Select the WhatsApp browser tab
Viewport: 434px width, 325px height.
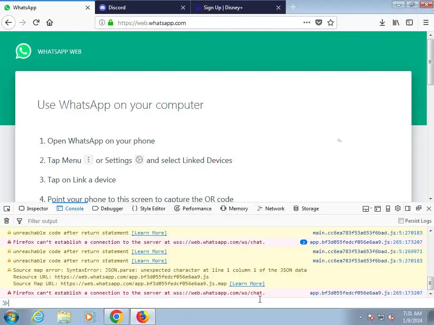tap(47, 8)
